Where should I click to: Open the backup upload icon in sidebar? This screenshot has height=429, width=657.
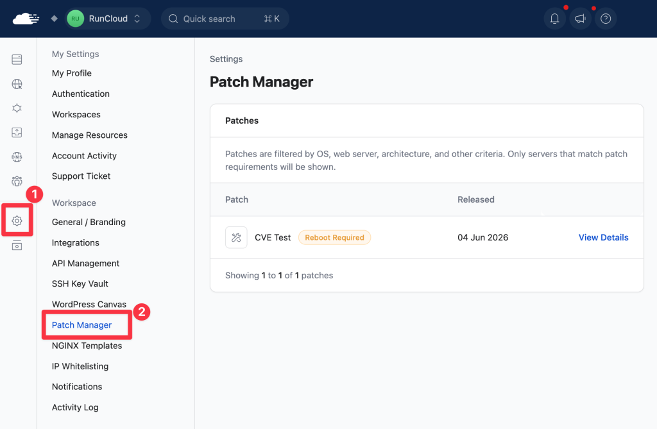click(x=17, y=132)
